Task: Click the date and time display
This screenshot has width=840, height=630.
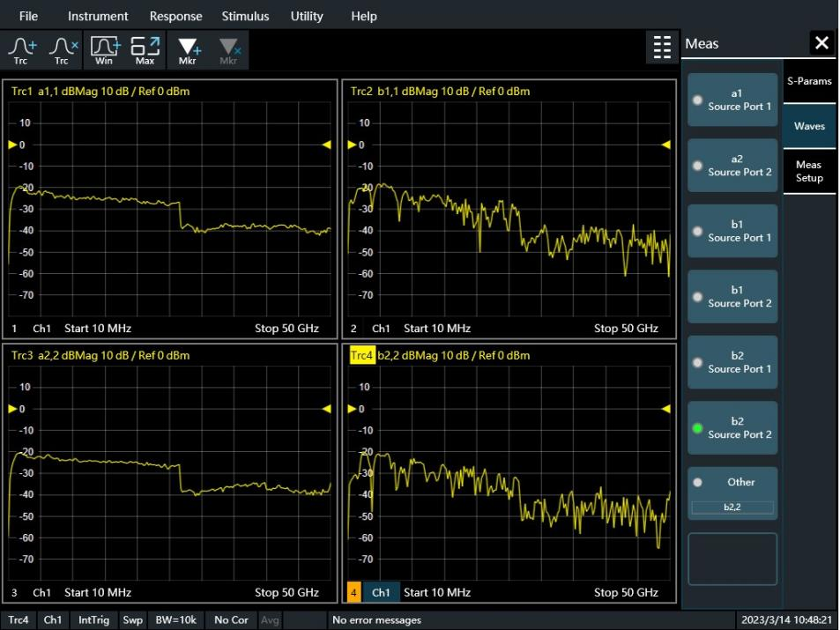Action: 786,619
